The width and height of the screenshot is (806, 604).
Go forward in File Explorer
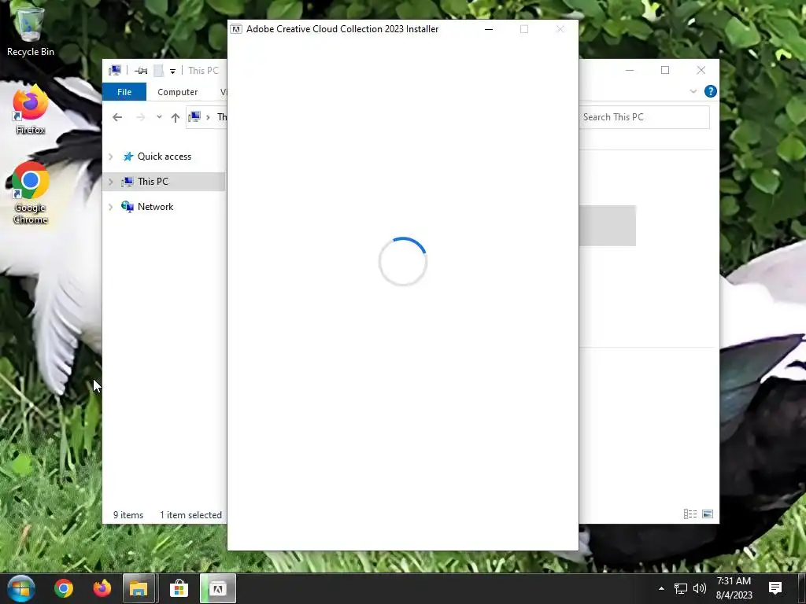click(x=140, y=118)
